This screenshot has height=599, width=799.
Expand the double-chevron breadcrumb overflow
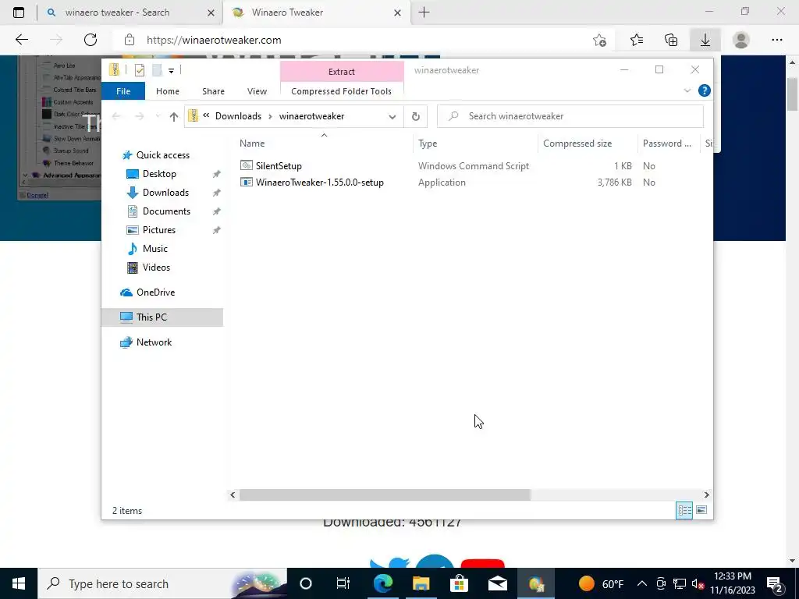[x=206, y=115]
